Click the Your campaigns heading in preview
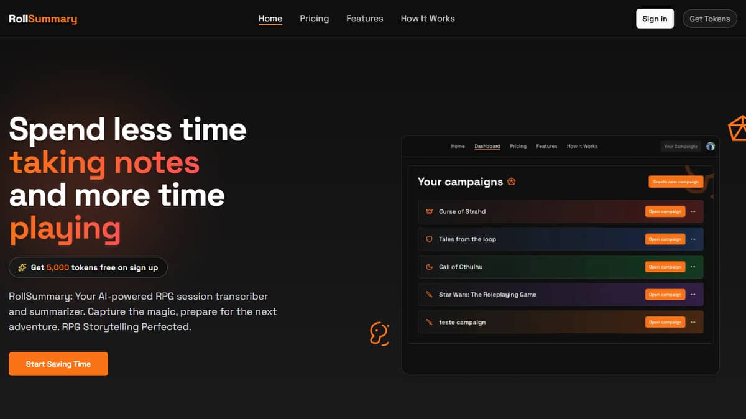The width and height of the screenshot is (746, 419). 460,182
